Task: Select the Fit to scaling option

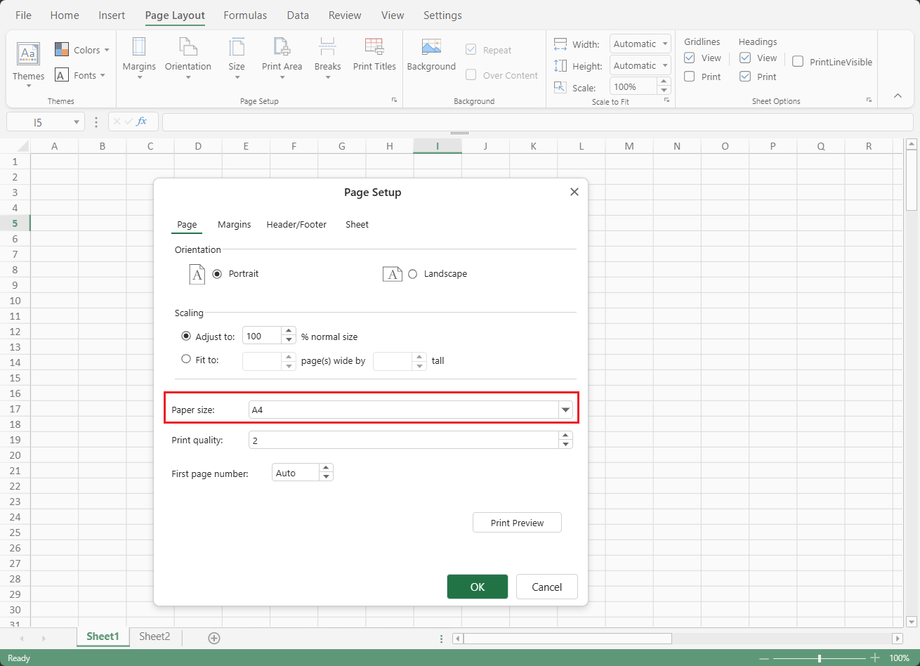Action: (186, 359)
